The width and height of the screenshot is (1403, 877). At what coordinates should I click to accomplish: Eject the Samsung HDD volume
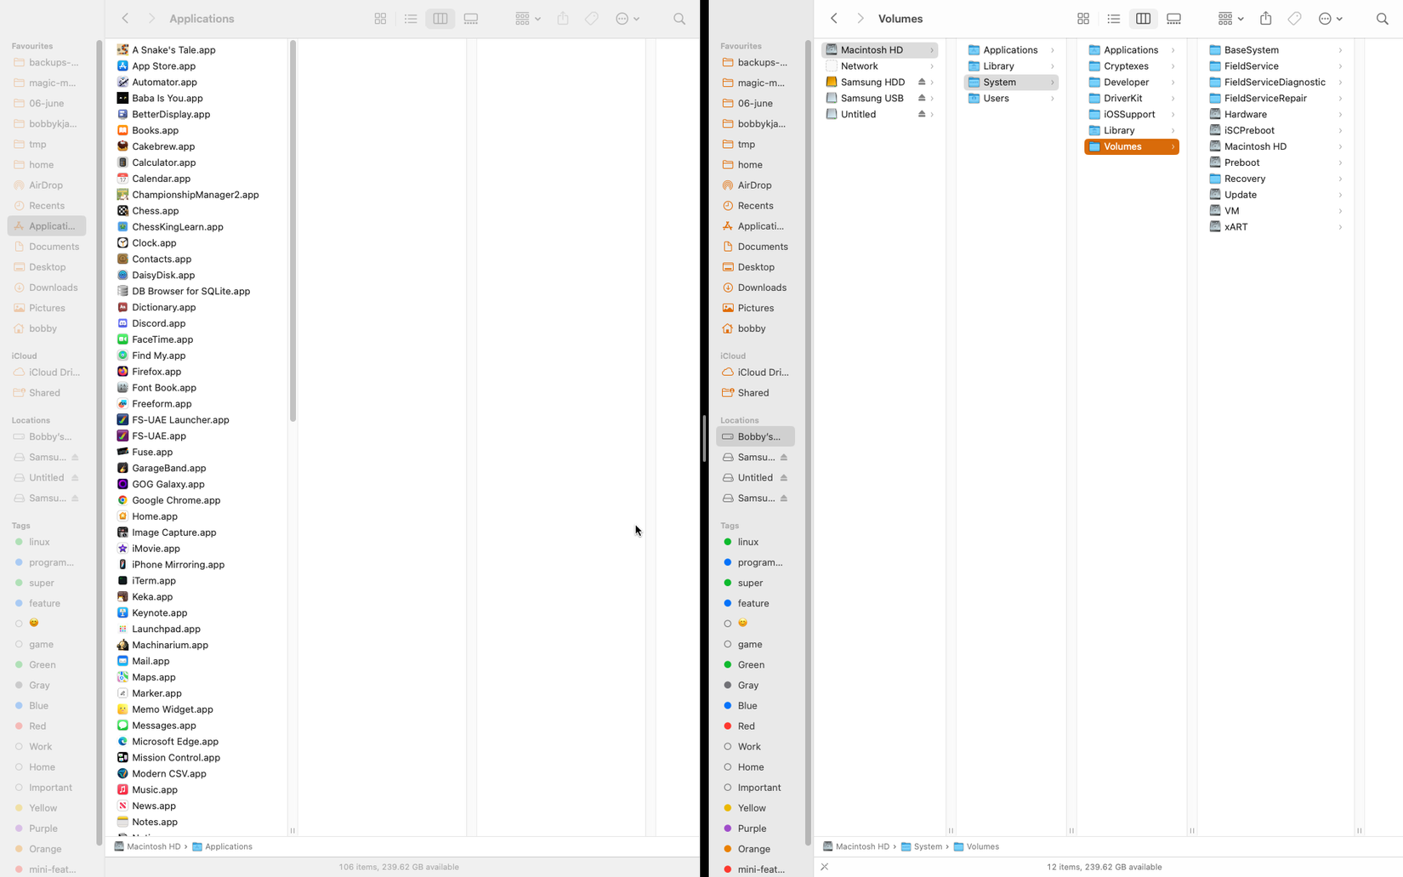click(x=923, y=82)
